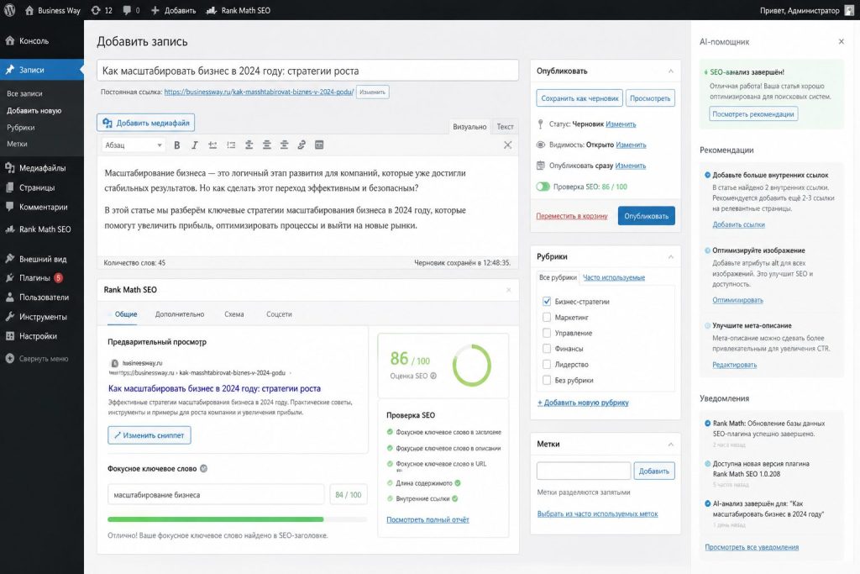The image size is (860, 574).
Task: Toggle the Проверка SEO switch
Action: (x=543, y=187)
